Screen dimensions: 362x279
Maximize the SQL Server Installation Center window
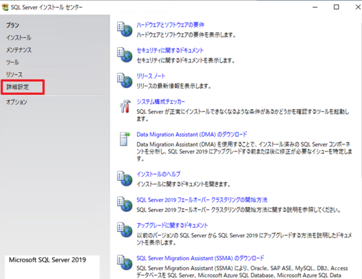tap(336, 7)
